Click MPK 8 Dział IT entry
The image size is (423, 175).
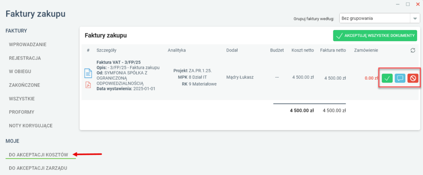click(x=193, y=78)
